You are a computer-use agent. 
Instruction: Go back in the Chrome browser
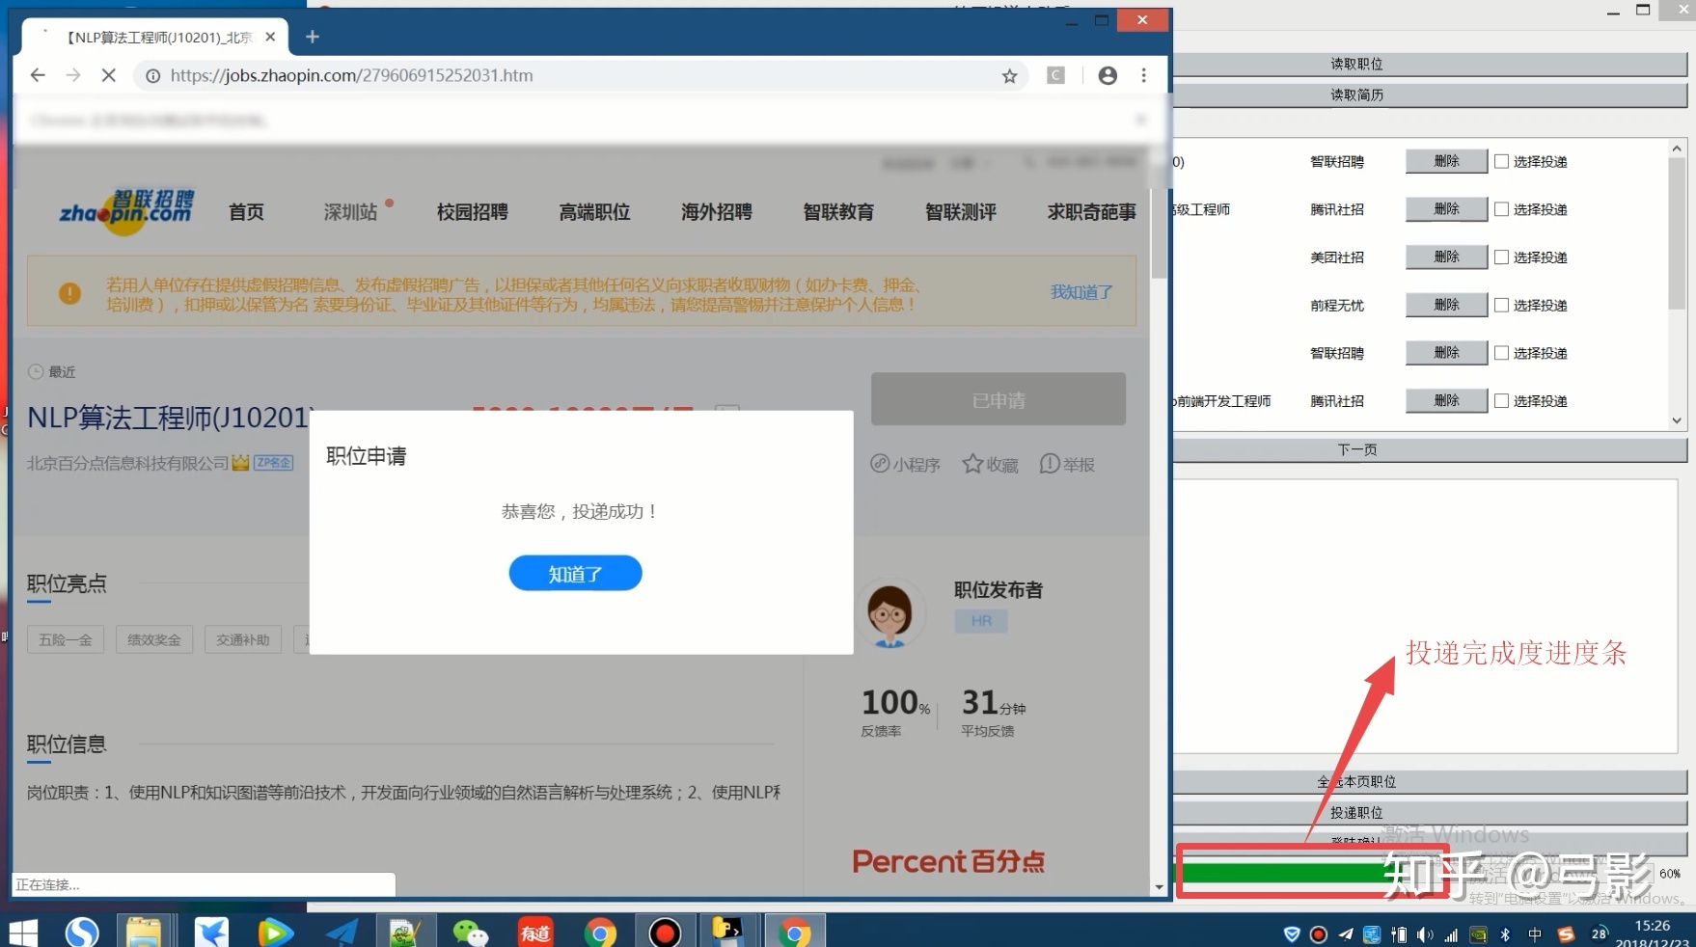[x=38, y=75]
